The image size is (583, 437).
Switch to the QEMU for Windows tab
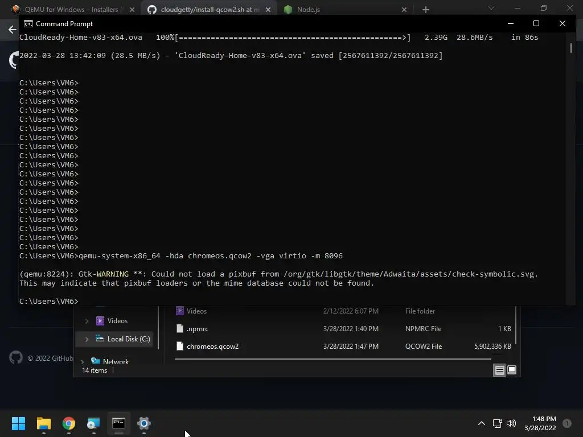pyautogui.click(x=72, y=10)
